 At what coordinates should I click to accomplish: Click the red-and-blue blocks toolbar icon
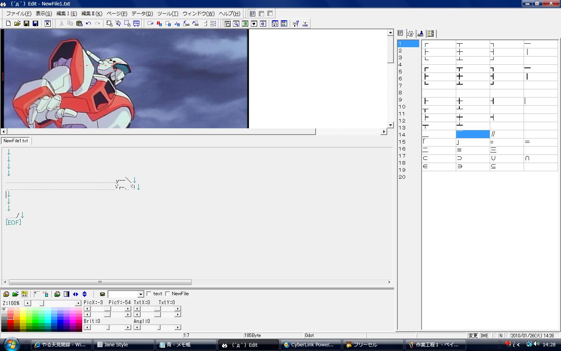[x=159, y=23]
